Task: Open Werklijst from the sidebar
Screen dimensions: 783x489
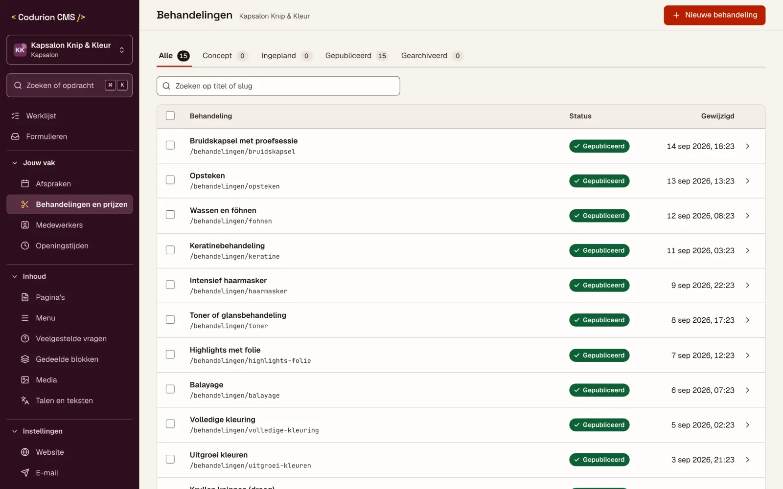Action: pos(69,116)
